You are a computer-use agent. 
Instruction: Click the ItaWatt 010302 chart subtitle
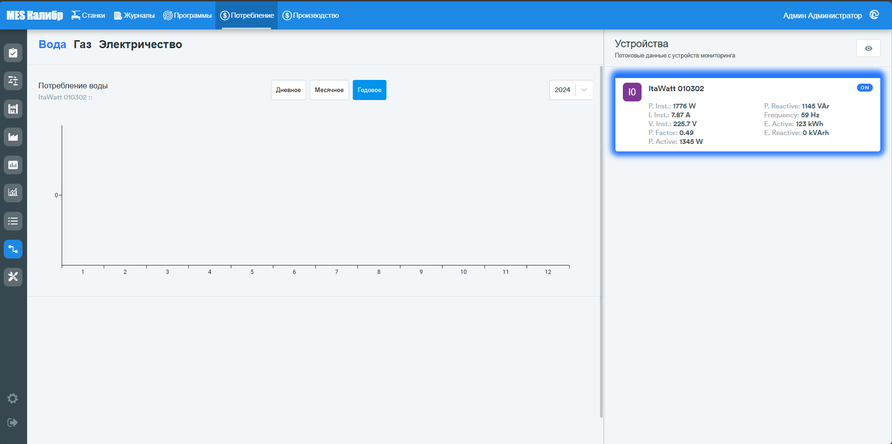(65, 97)
